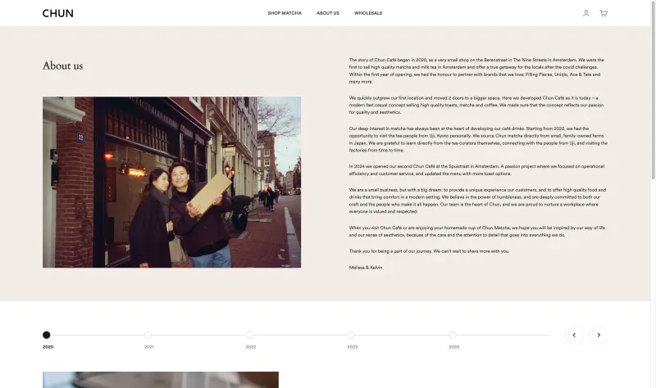Click the CHUN logo
Screen dimensions: 656x388
57,13
